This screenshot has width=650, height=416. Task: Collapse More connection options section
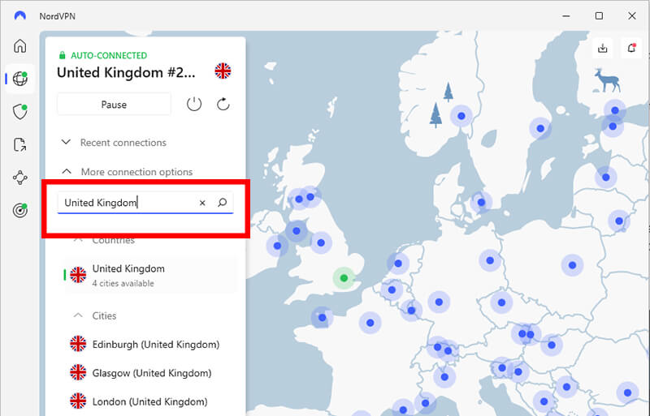click(127, 172)
